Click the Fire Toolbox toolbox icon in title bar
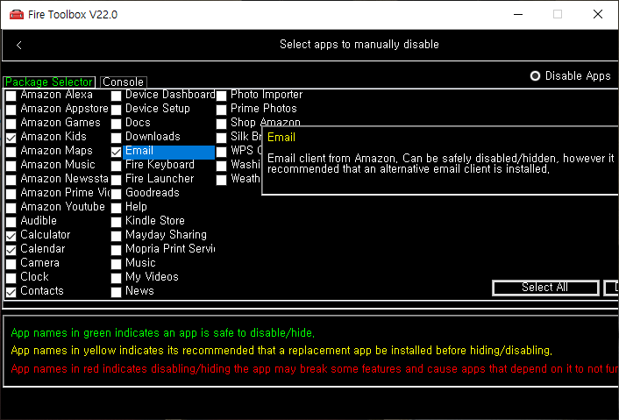The image size is (619, 420). (16, 15)
